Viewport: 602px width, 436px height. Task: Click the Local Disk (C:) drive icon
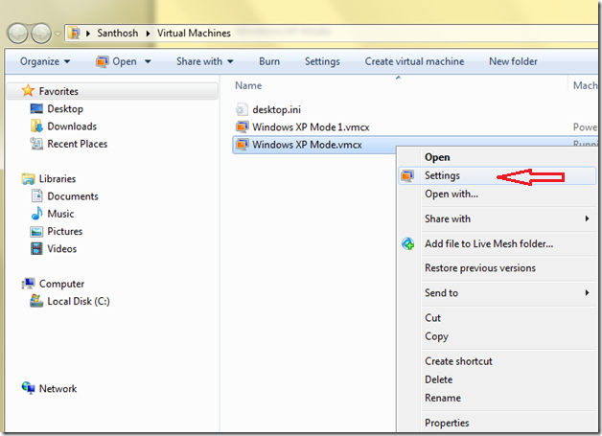(37, 301)
